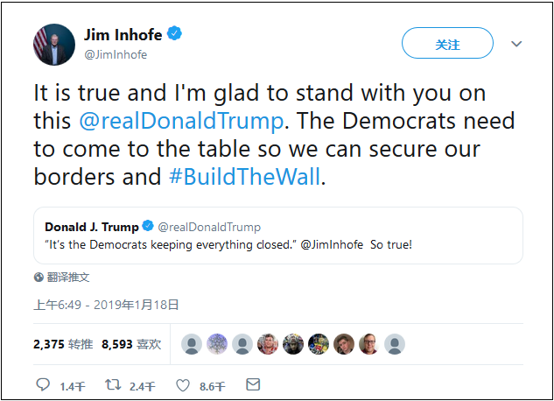Click Donald J. Trump's verified badge
The image size is (554, 401).
coord(148,228)
